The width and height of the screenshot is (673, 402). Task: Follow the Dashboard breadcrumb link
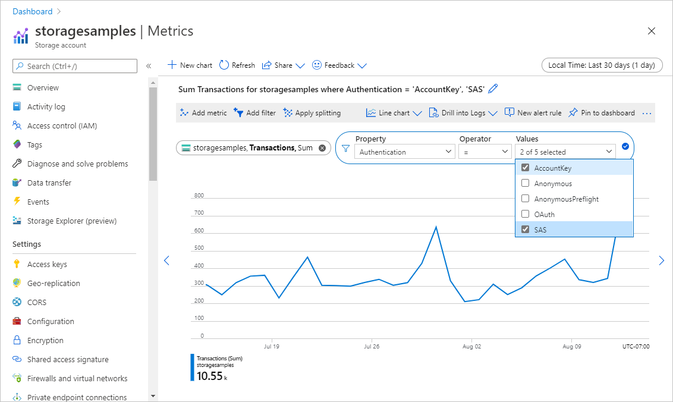tap(32, 11)
